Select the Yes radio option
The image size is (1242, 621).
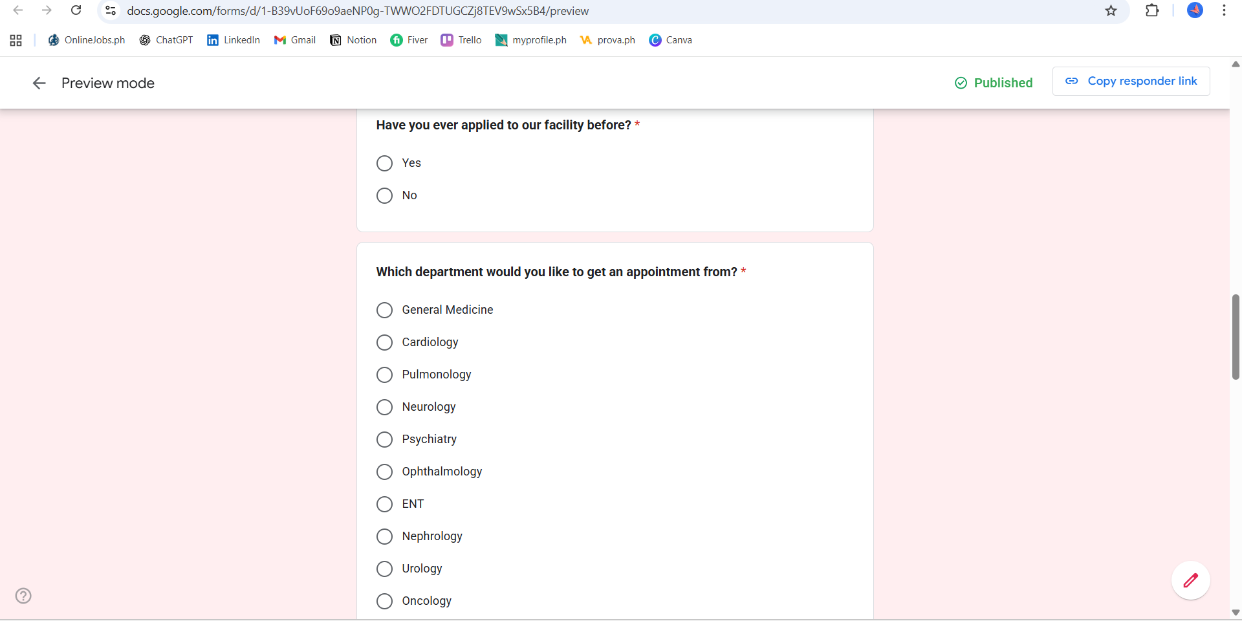pos(384,163)
